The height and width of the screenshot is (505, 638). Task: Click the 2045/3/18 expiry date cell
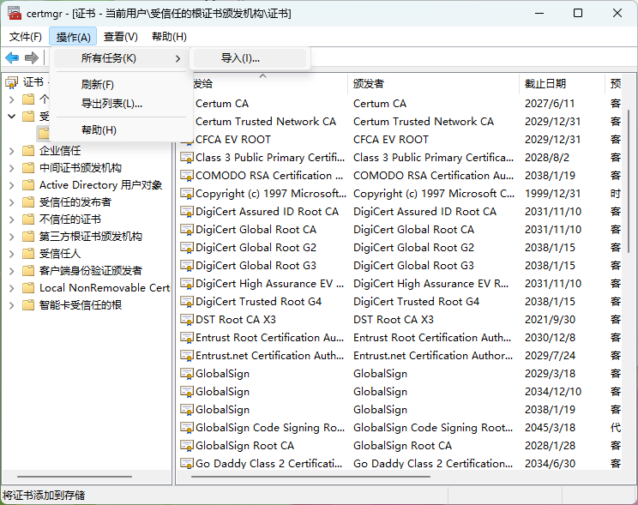[x=550, y=428]
